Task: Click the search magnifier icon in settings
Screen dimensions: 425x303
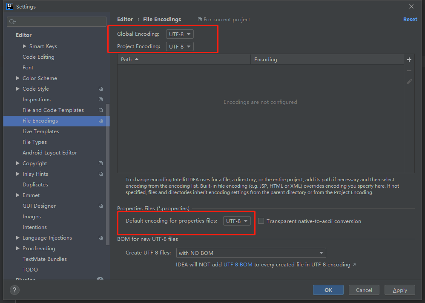Action: coord(12,22)
